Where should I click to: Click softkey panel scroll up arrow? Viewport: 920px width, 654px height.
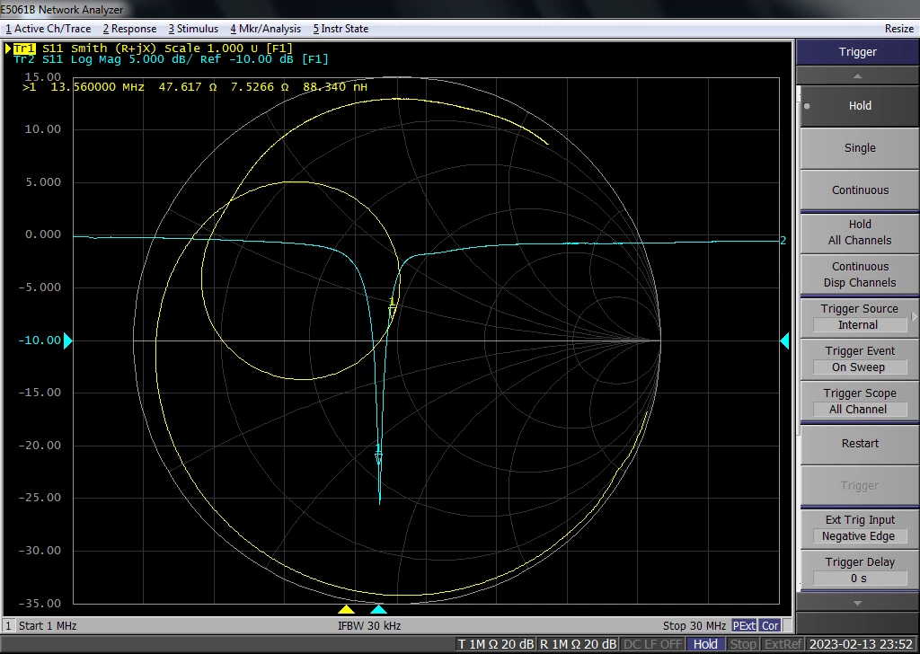click(x=857, y=76)
